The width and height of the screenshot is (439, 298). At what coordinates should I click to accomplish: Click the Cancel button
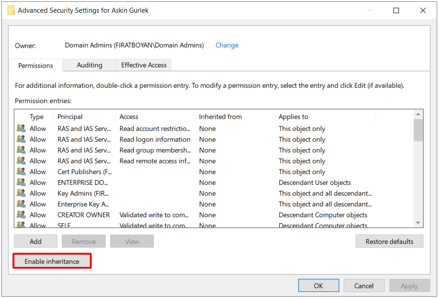pos(364,285)
